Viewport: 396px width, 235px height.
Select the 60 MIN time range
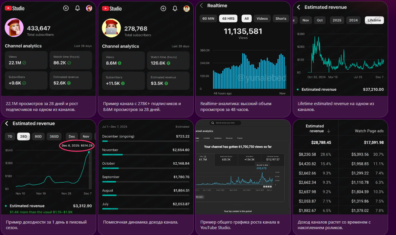pyautogui.click(x=208, y=19)
